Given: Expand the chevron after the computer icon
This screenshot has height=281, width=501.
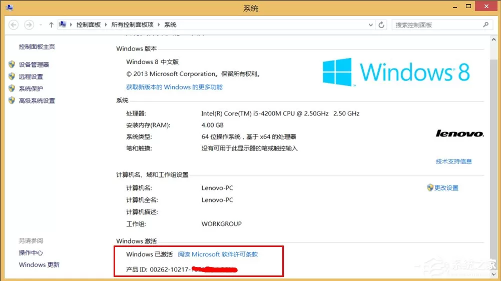Looking at the screenshot, I should pos(71,24).
